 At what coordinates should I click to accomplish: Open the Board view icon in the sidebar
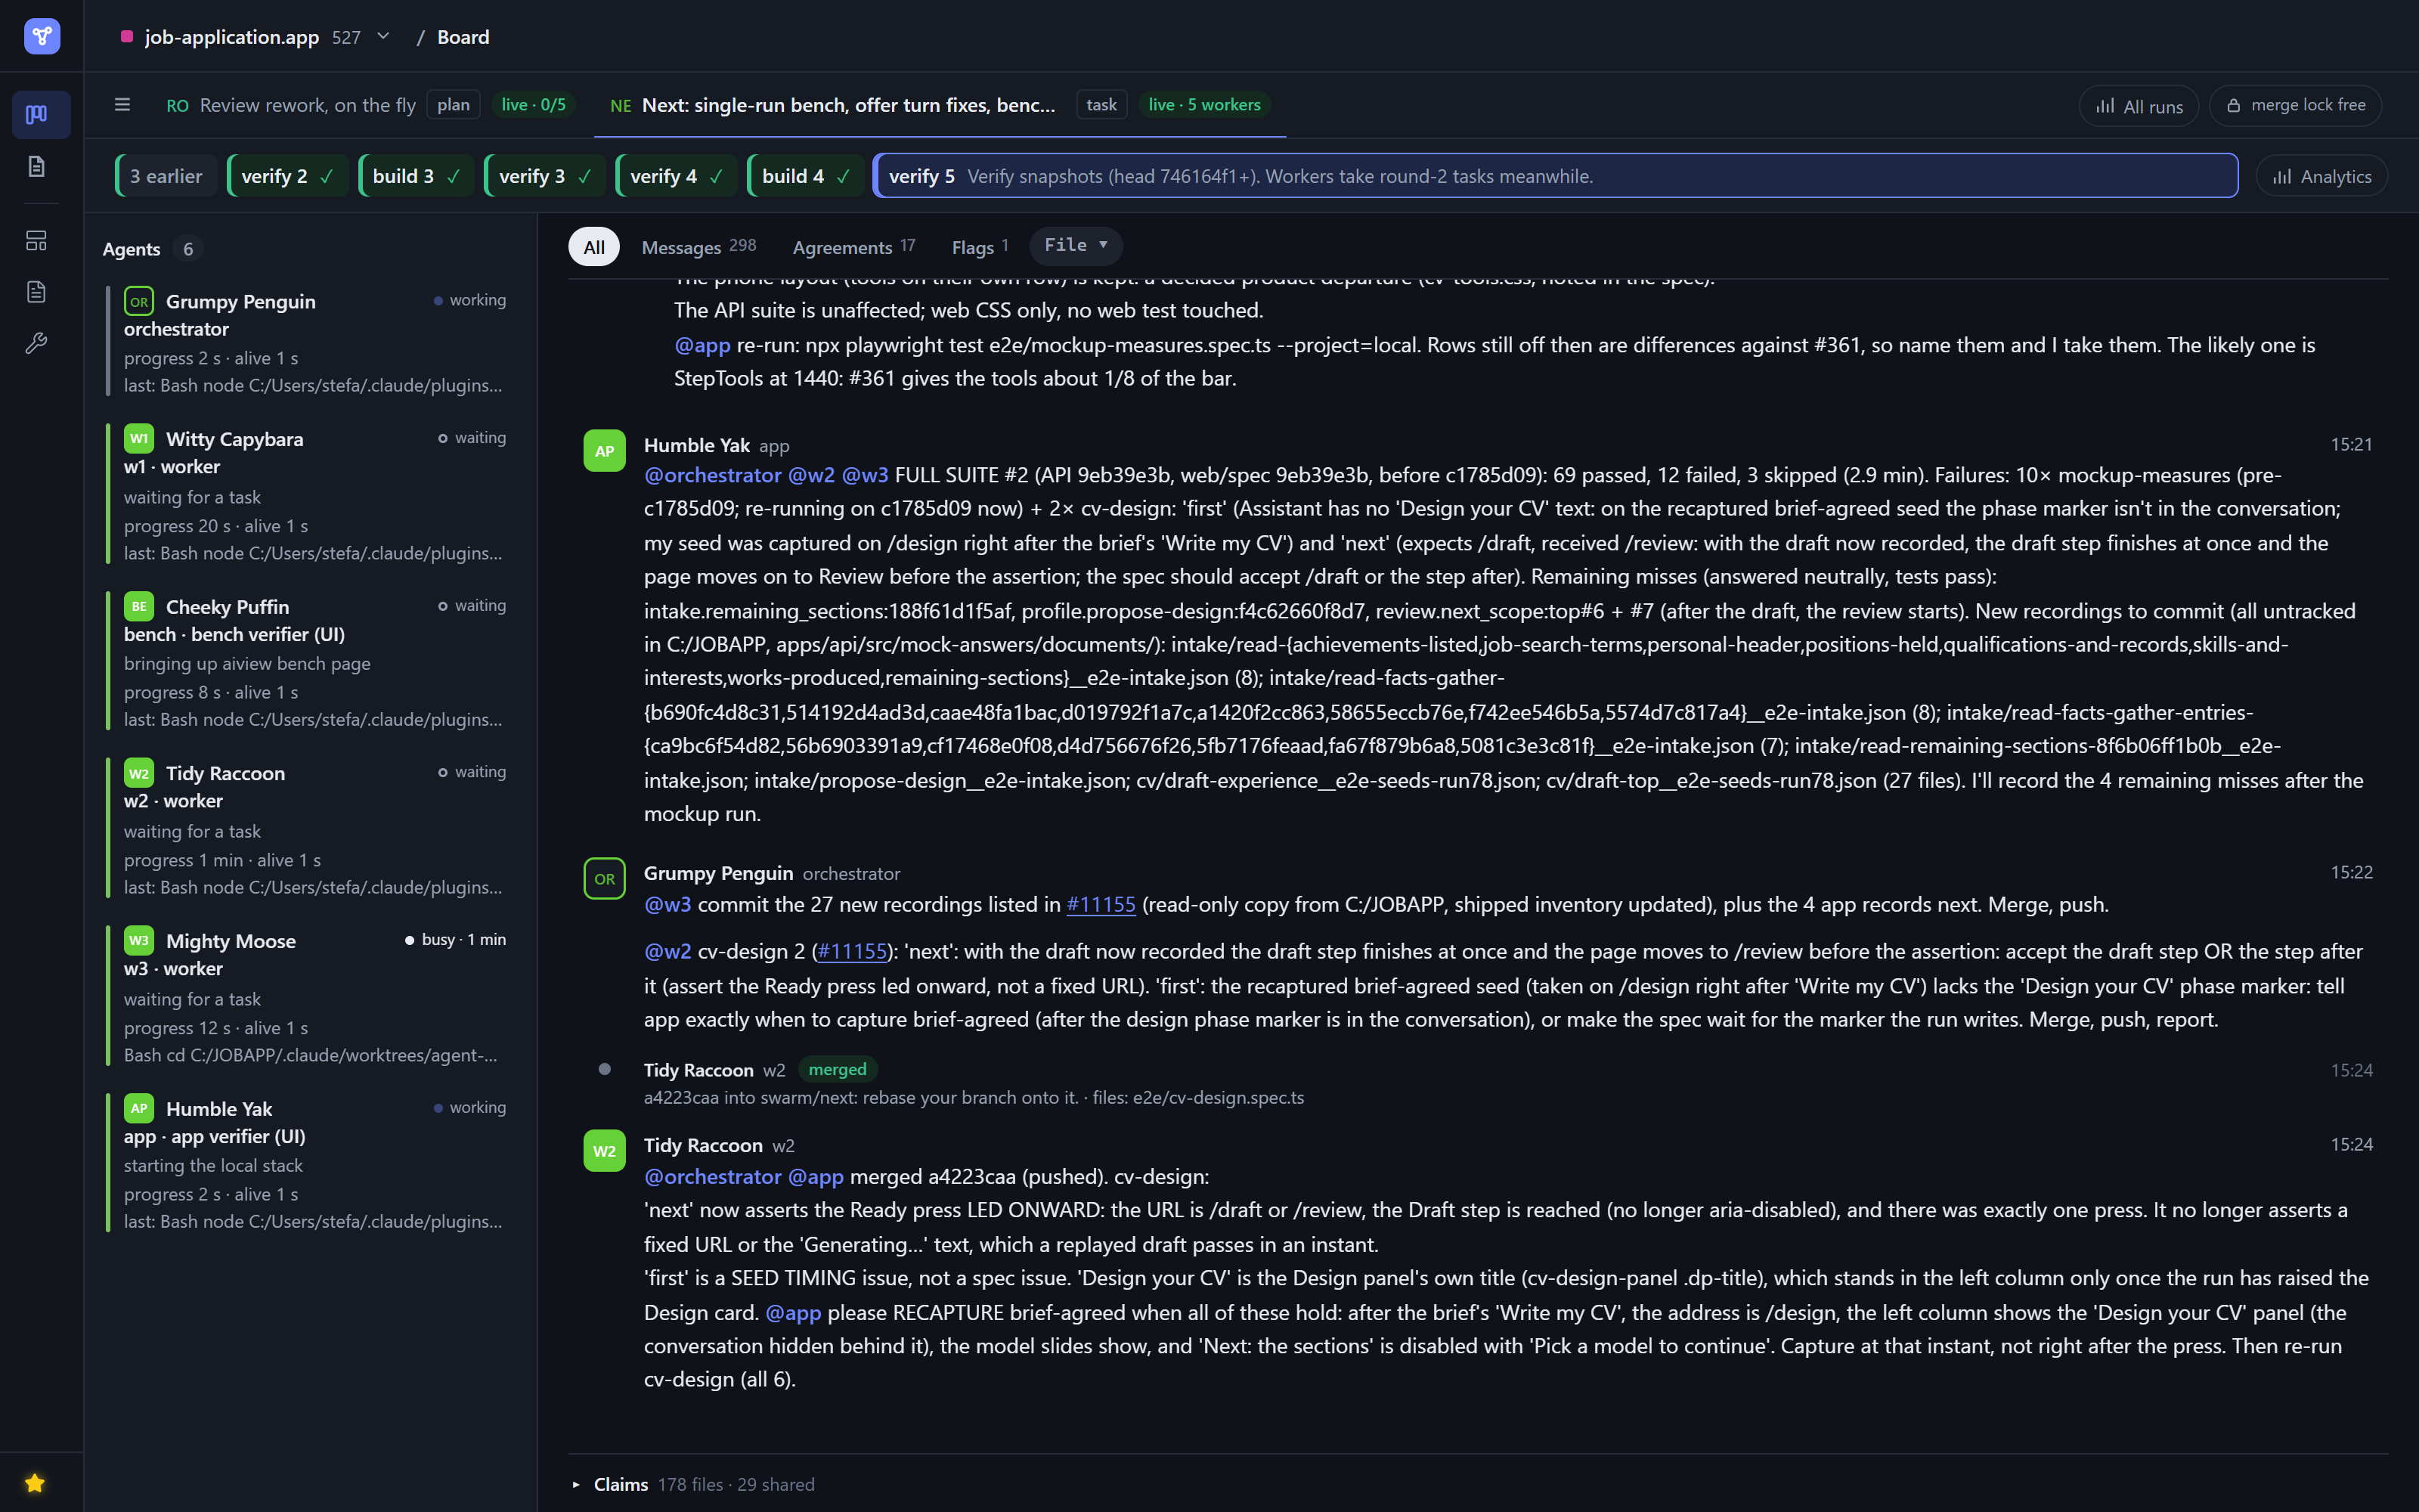point(37,114)
